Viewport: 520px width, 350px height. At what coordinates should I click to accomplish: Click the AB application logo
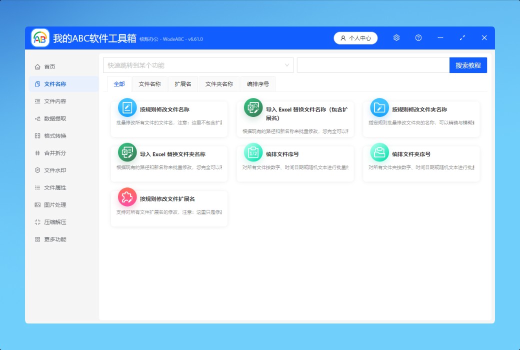click(40, 38)
